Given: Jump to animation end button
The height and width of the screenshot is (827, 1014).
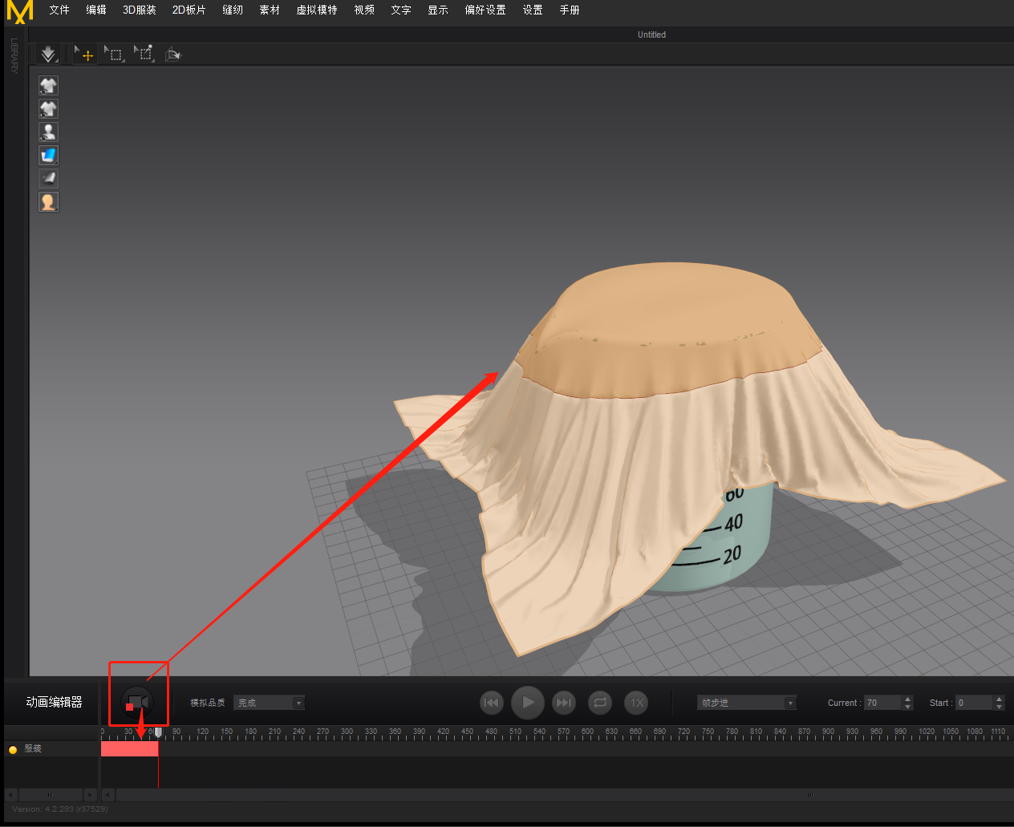Looking at the screenshot, I should pyautogui.click(x=564, y=703).
